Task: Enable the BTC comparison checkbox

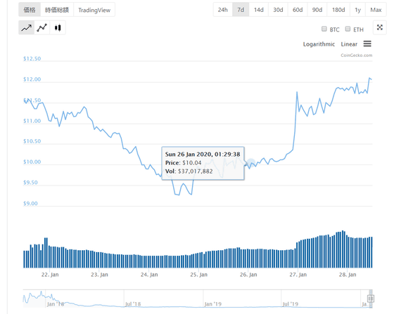Action: (x=324, y=29)
